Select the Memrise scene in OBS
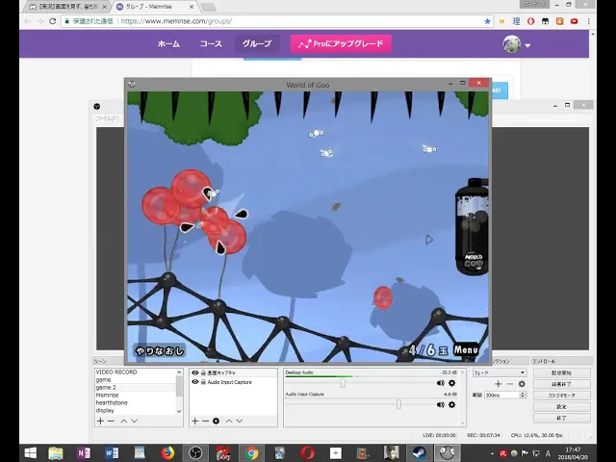This screenshot has height=462, width=616. tap(135, 396)
